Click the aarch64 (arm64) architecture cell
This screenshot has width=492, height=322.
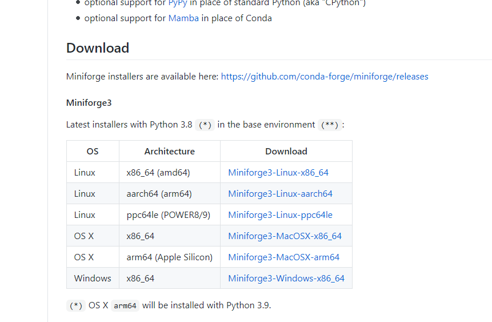(x=159, y=194)
